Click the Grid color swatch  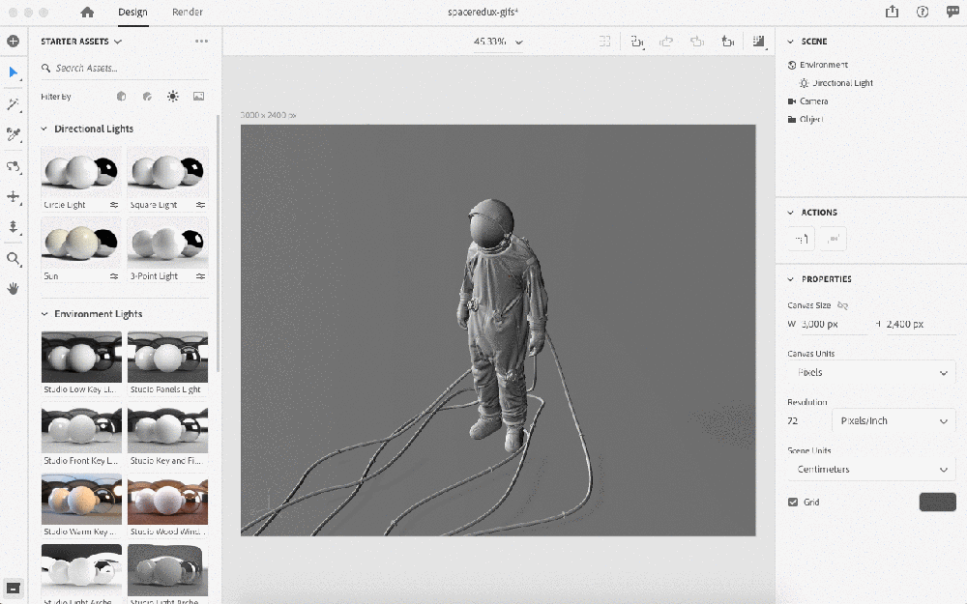click(x=936, y=503)
